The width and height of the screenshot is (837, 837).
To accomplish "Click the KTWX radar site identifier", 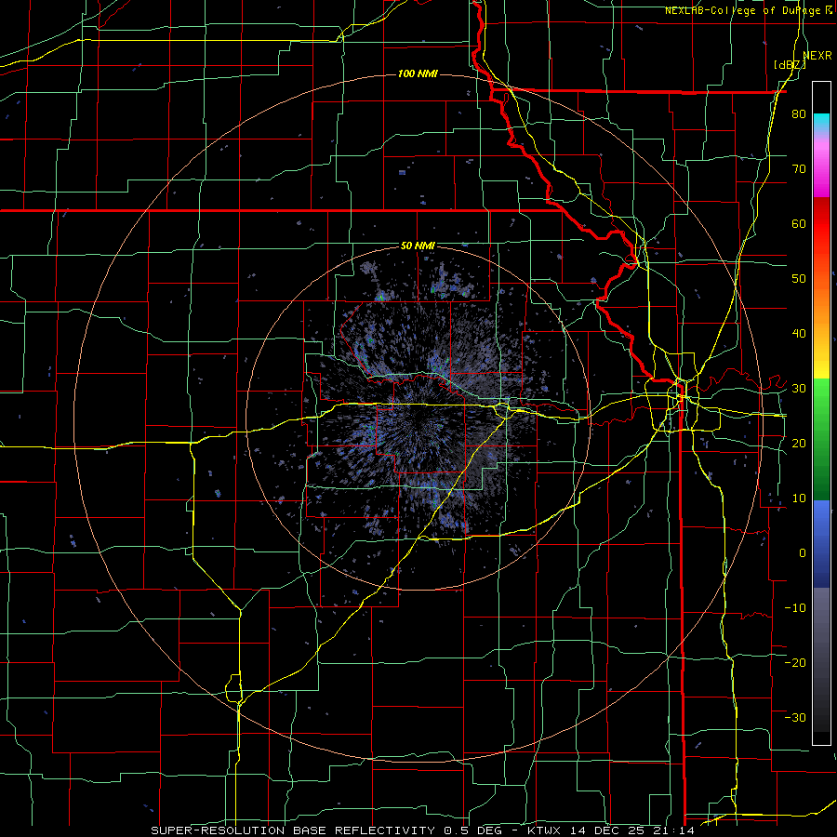I will (546, 830).
